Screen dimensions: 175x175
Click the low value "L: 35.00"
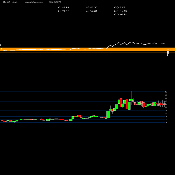91,11
